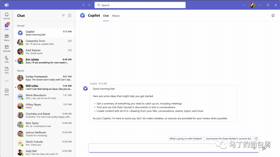The width and height of the screenshot is (280, 157).
Task: Click the Chat list heading
Action: point(21,15)
